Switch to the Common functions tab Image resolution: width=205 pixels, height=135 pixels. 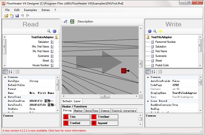(x=105, y=111)
